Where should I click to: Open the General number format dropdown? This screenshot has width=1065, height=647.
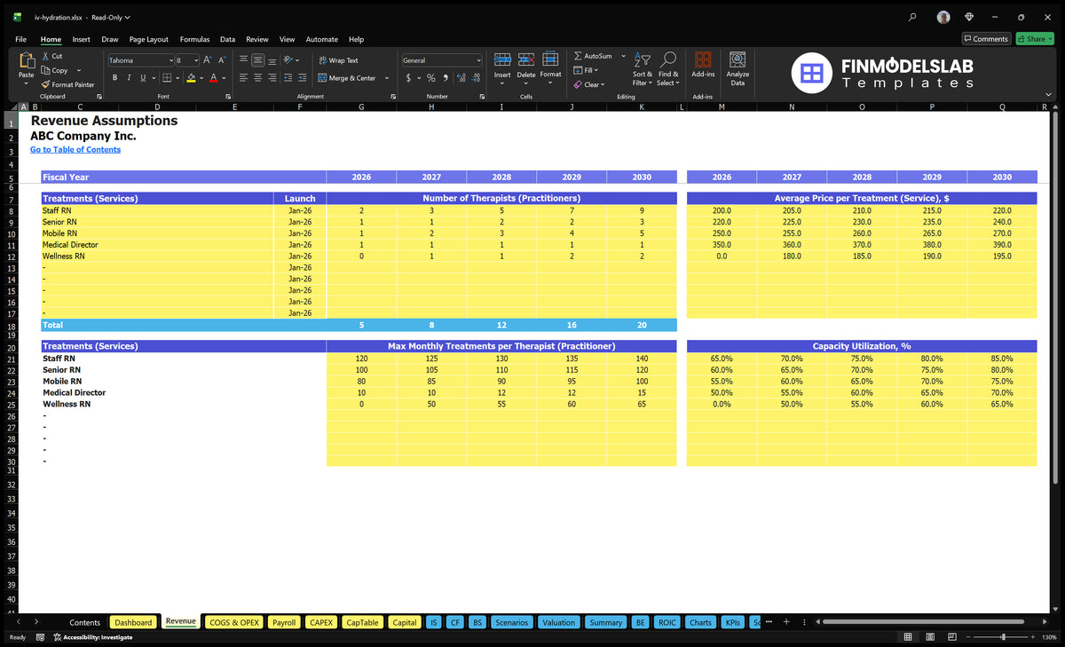click(478, 60)
